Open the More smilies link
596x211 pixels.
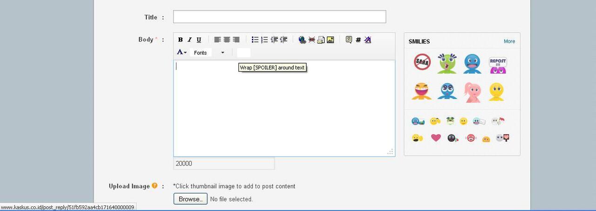(x=509, y=41)
